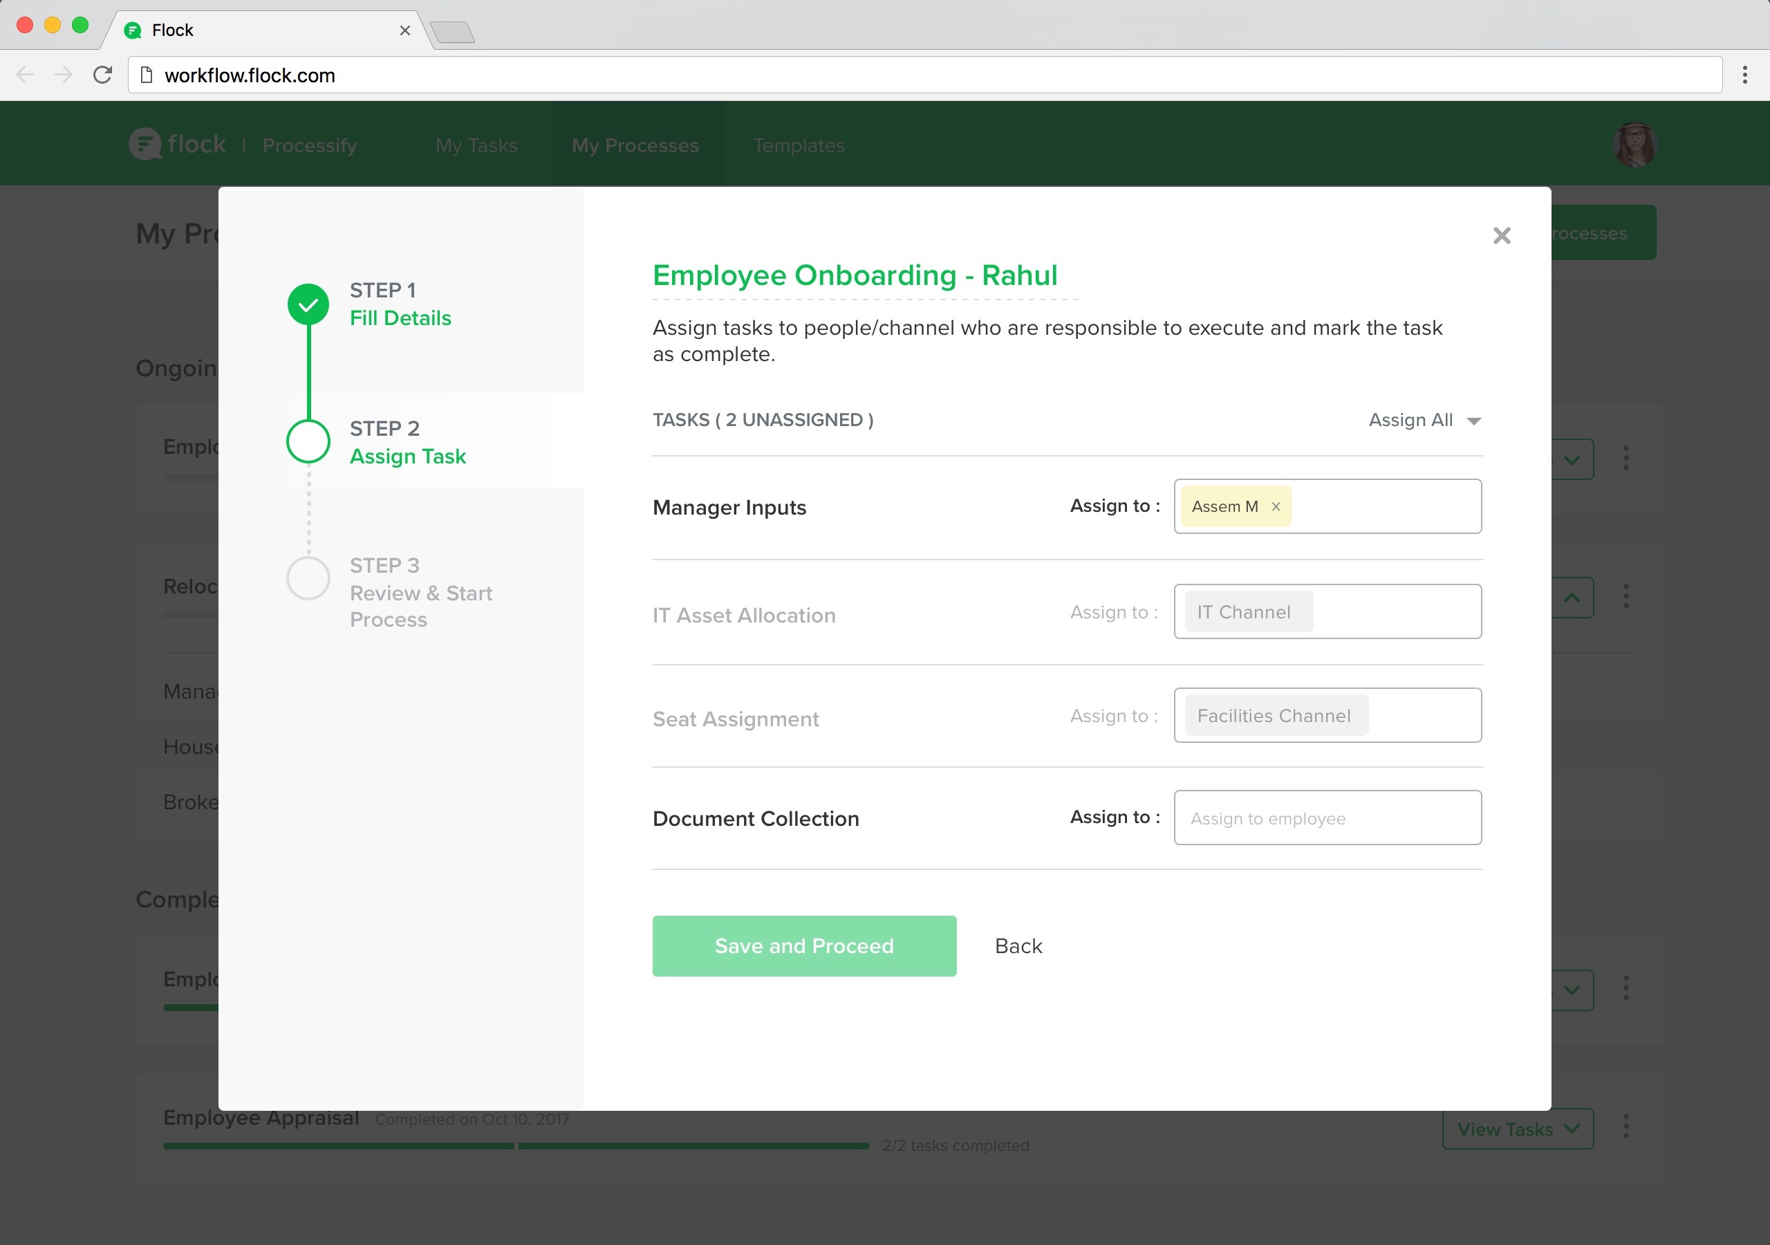
Task: Go Back to previous step
Action: click(1018, 946)
